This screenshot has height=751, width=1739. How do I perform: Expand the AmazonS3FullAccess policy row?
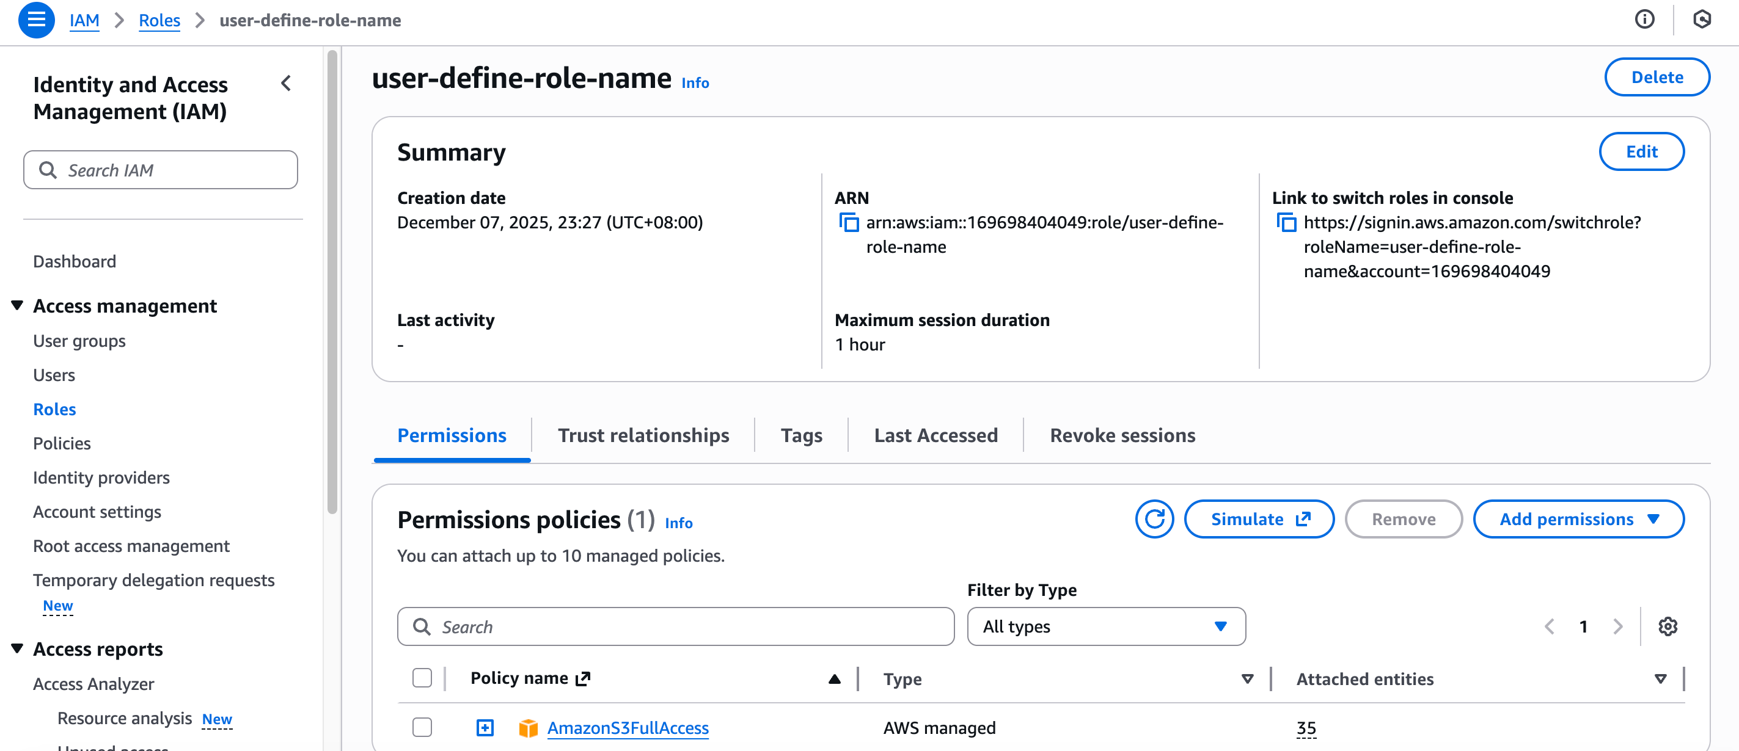(x=485, y=727)
